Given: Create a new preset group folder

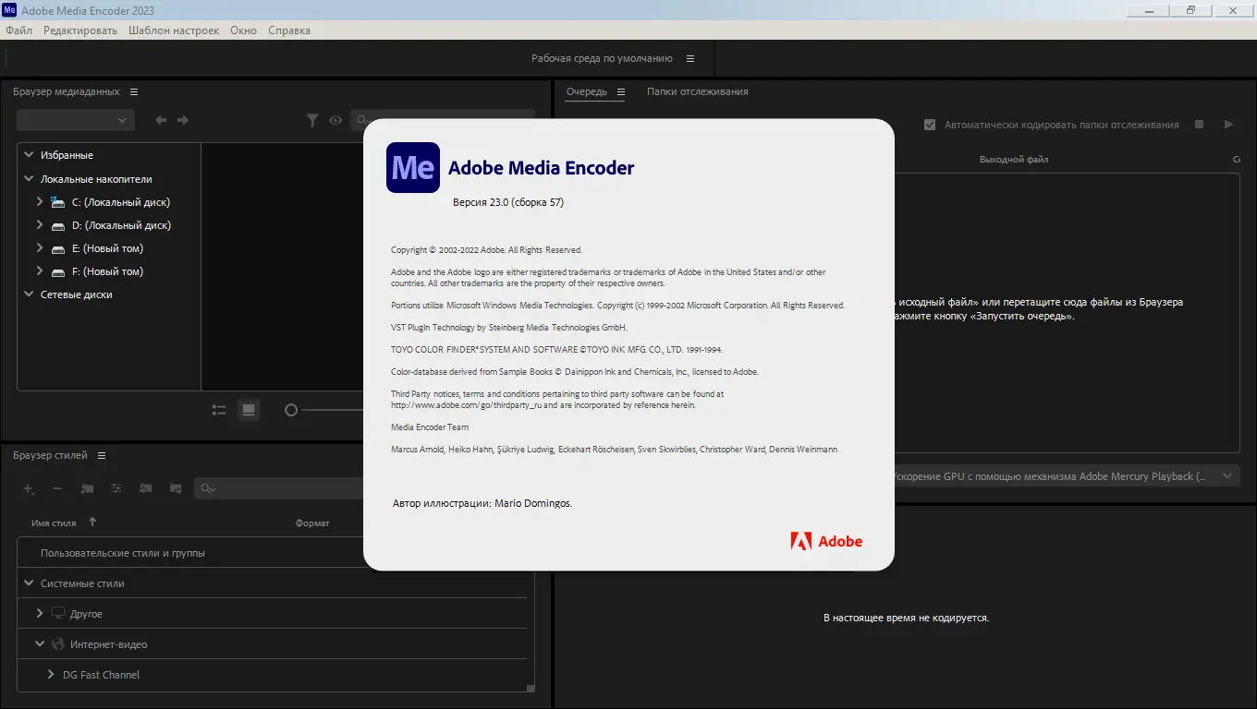Looking at the screenshot, I should point(87,488).
